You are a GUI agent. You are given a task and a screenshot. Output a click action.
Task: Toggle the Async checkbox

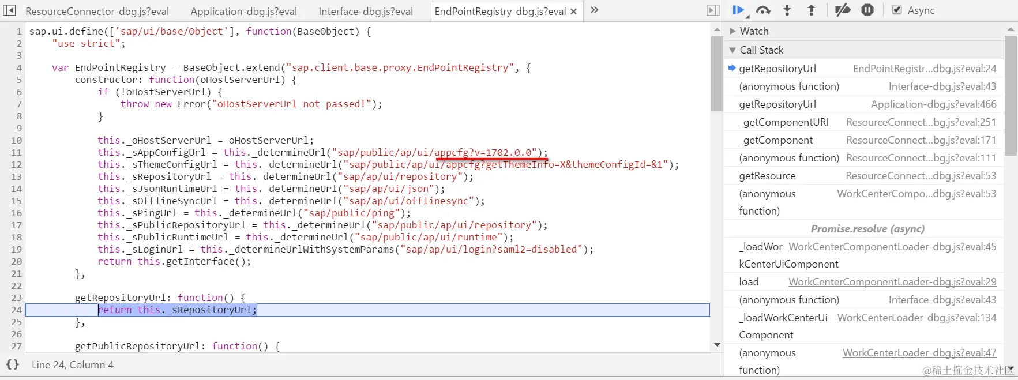point(897,10)
